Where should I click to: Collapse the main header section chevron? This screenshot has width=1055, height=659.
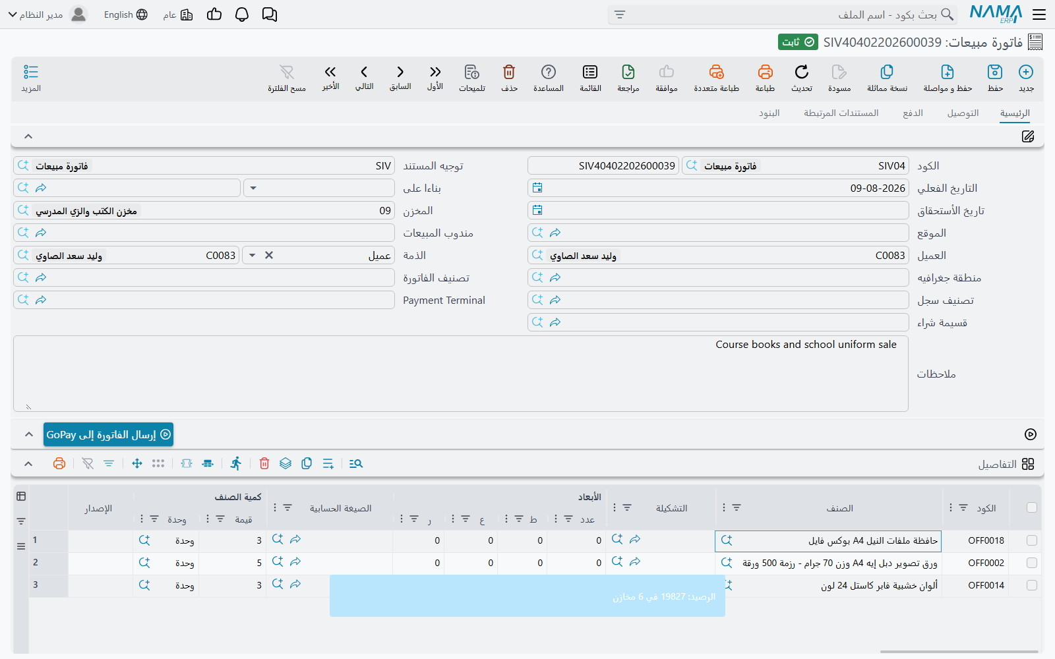tap(28, 136)
